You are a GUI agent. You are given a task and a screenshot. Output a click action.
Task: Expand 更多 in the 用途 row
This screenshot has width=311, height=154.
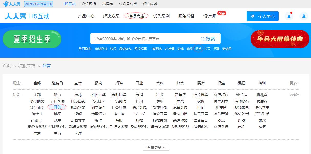[294, 83]
